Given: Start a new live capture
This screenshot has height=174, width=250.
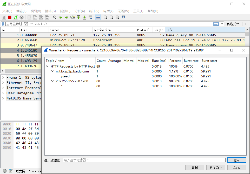Looking at the screenshot, I should tap(3, 17).
